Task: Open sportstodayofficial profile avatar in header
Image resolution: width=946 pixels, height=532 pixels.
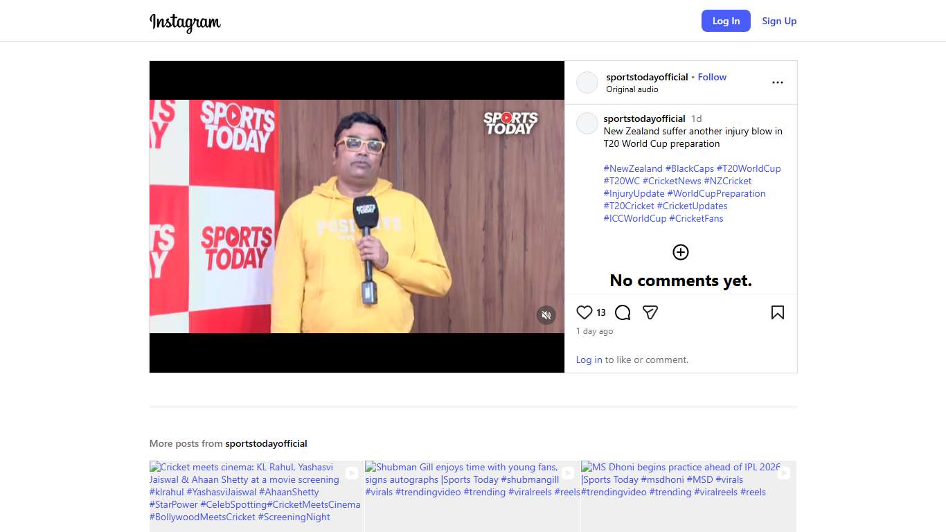Action: pyautogui.click(x=587, y=82)
